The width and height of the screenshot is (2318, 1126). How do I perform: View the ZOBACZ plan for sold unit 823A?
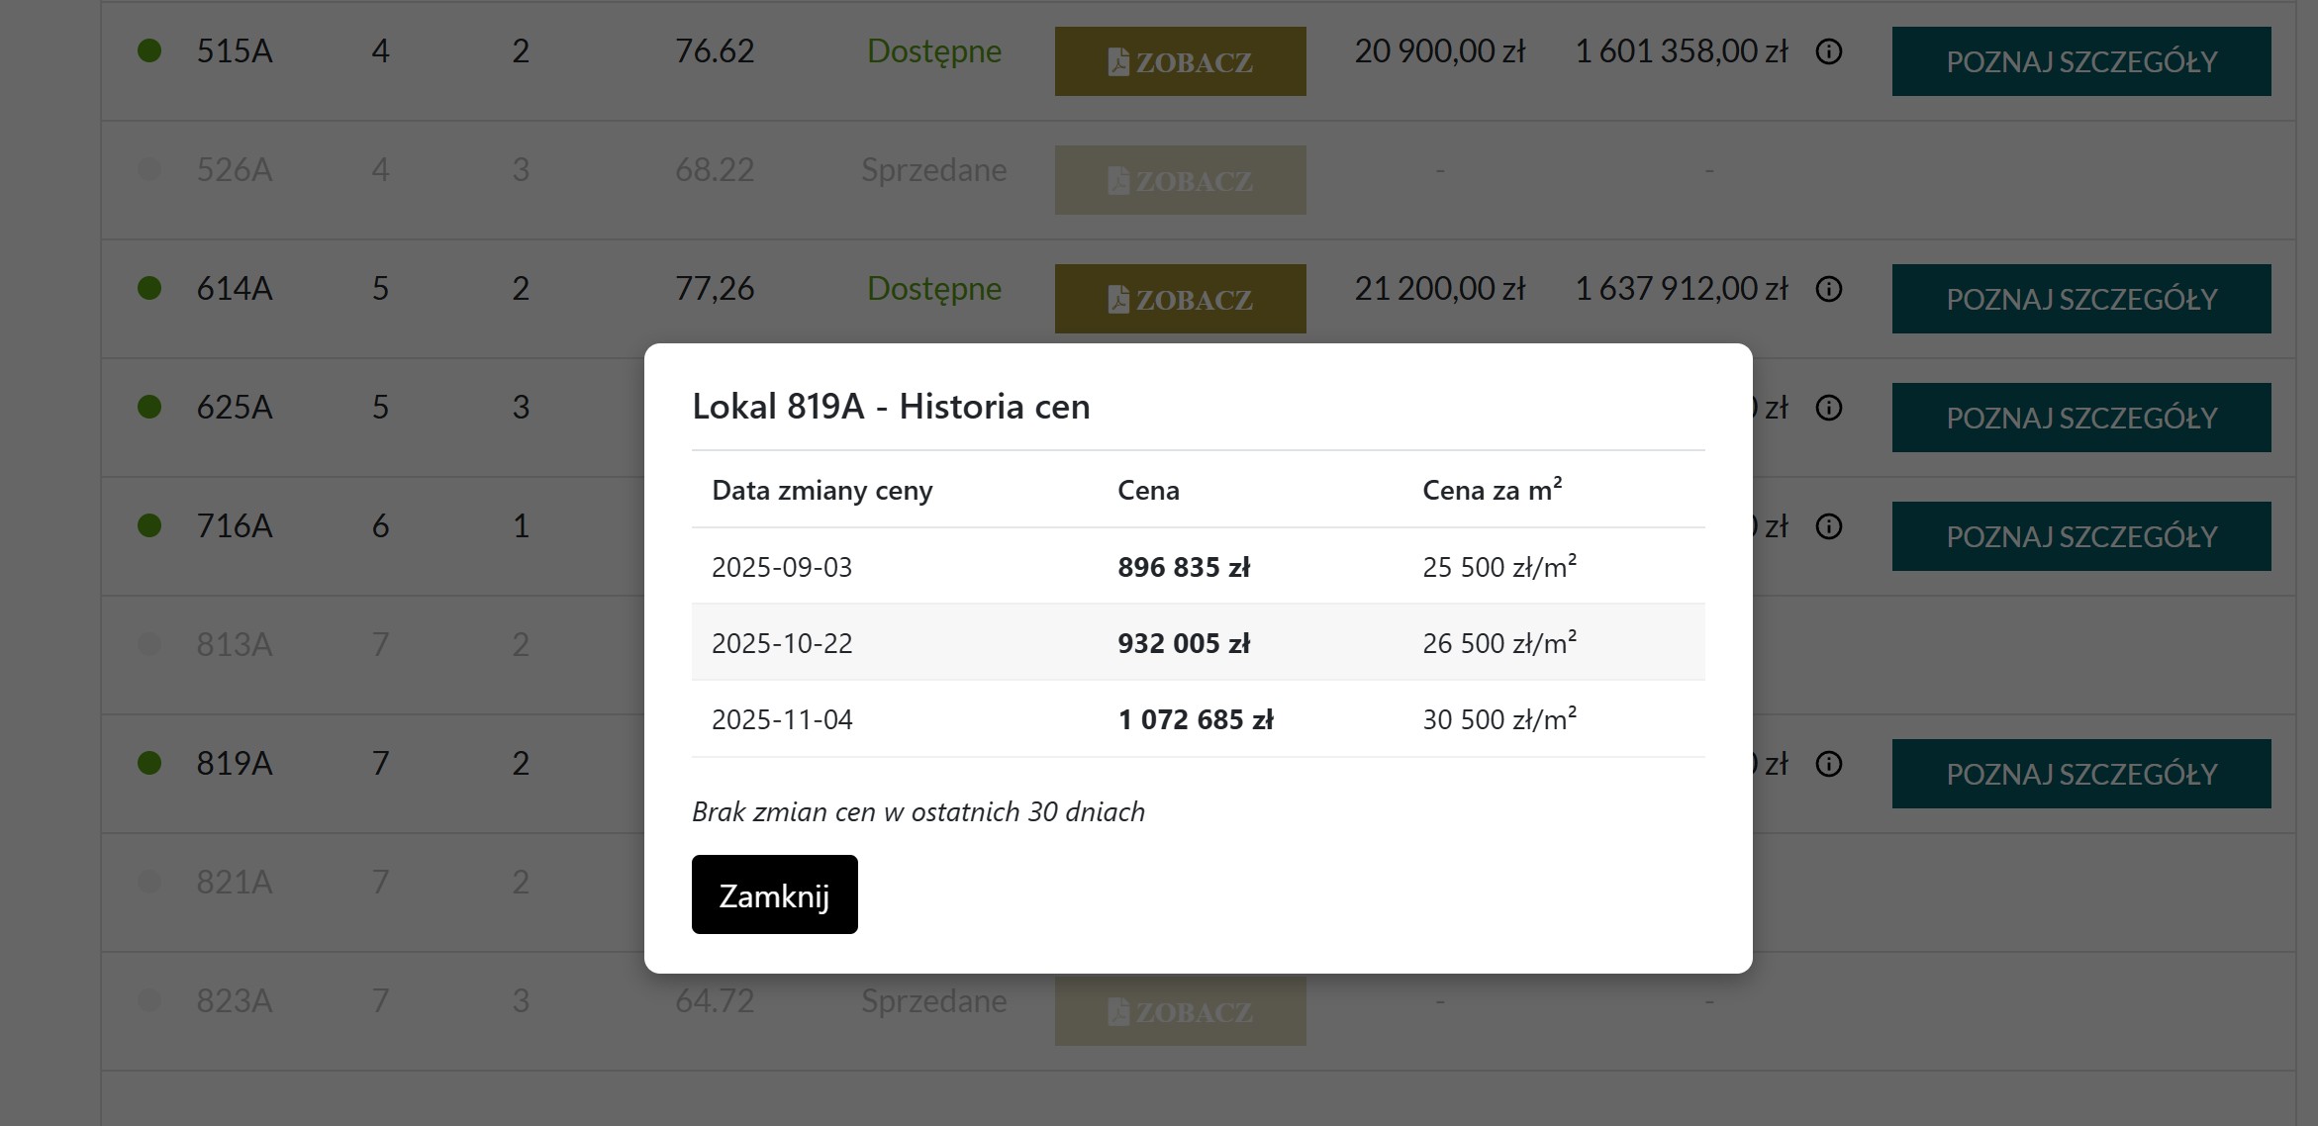pos(1180,1010)
